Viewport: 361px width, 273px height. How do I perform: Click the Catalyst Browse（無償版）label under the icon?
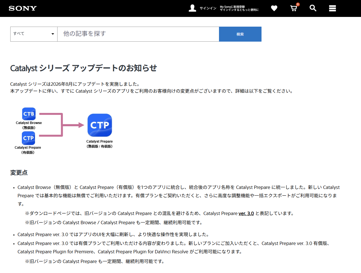coord(29,125)
